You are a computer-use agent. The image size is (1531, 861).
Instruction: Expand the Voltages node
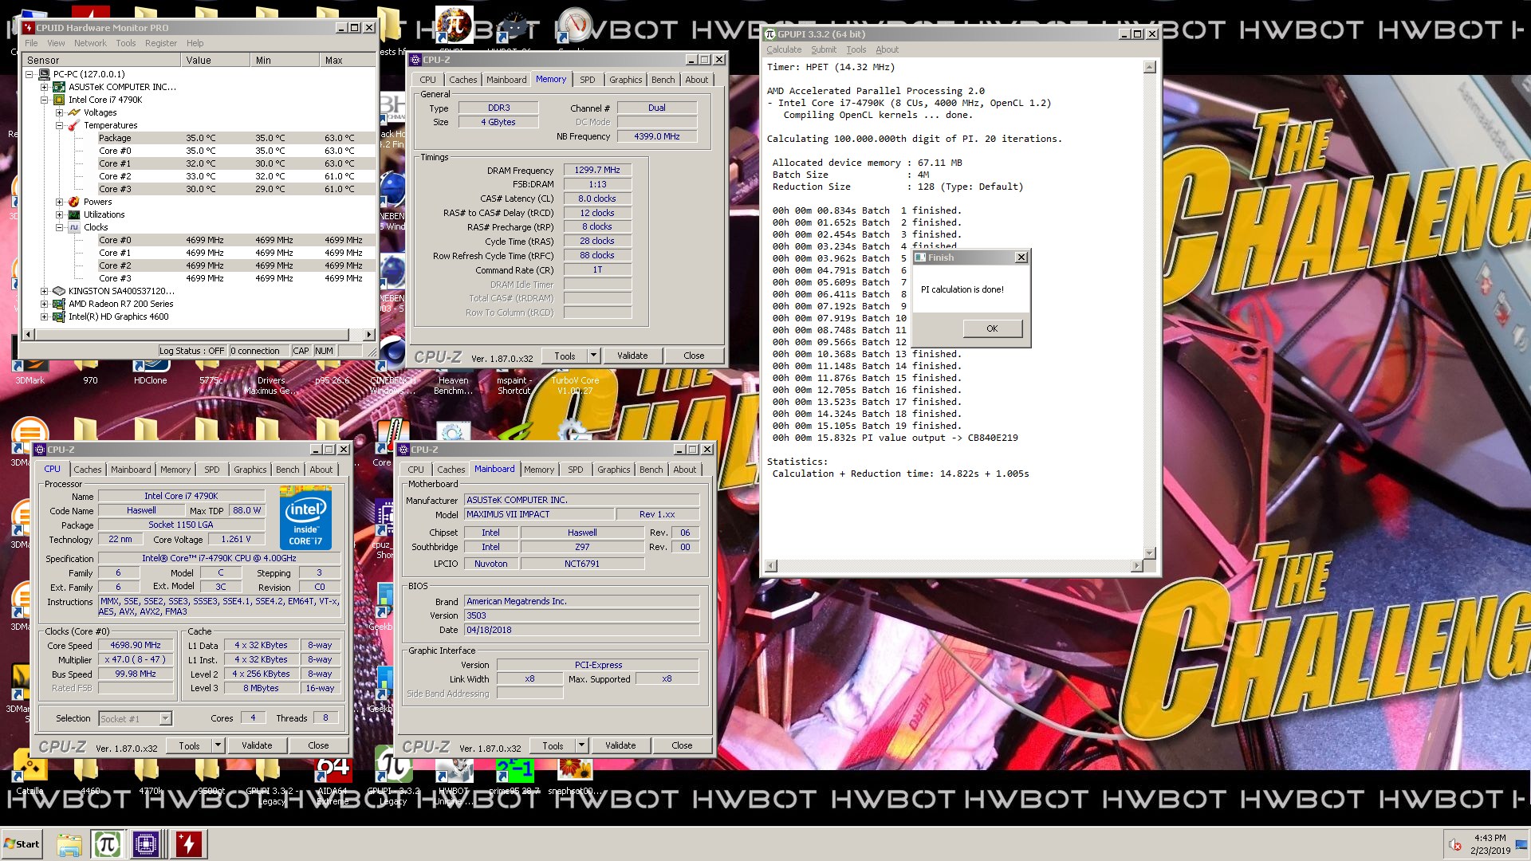59,112
